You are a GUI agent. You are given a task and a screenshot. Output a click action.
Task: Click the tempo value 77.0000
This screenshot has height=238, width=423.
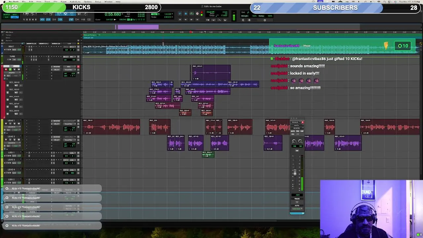point(224,16)
